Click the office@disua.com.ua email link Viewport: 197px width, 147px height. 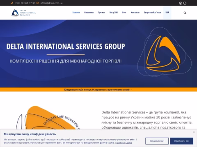51,3
